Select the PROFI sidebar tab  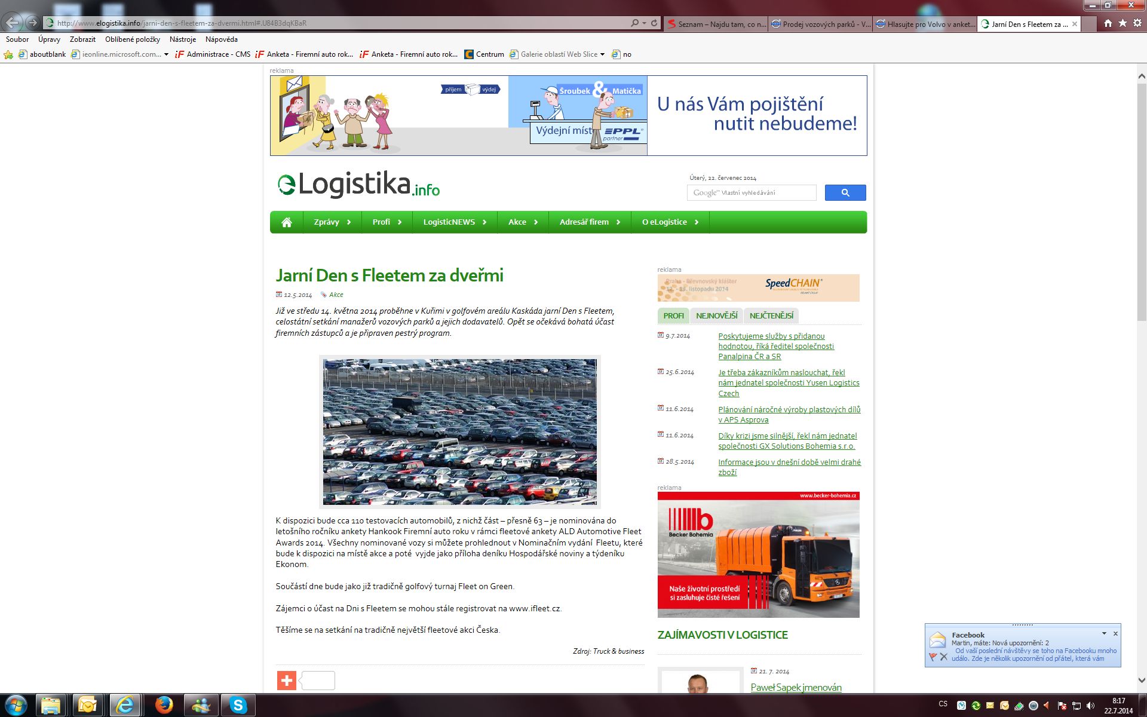pos(673,315)
